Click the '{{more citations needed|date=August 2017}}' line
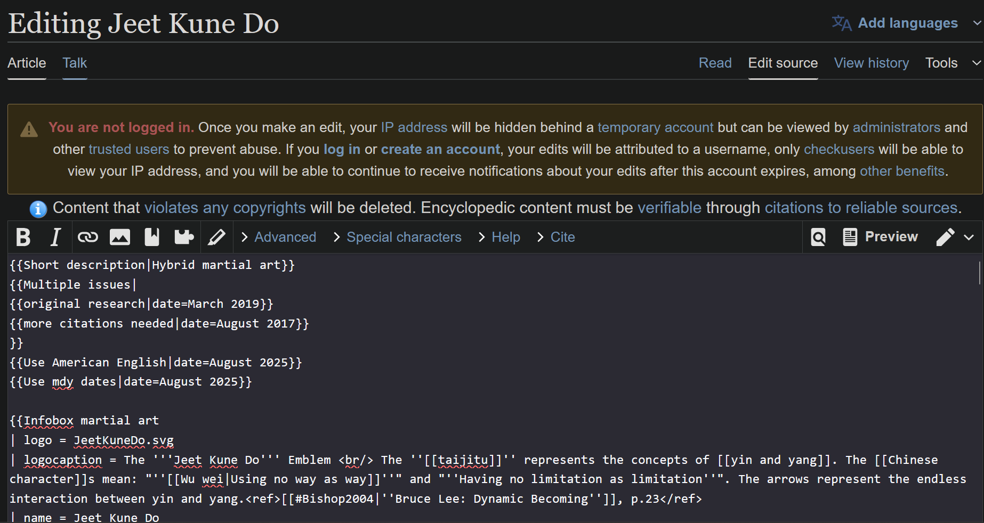Viewport: 984px width, 523px height. point(159,324)
